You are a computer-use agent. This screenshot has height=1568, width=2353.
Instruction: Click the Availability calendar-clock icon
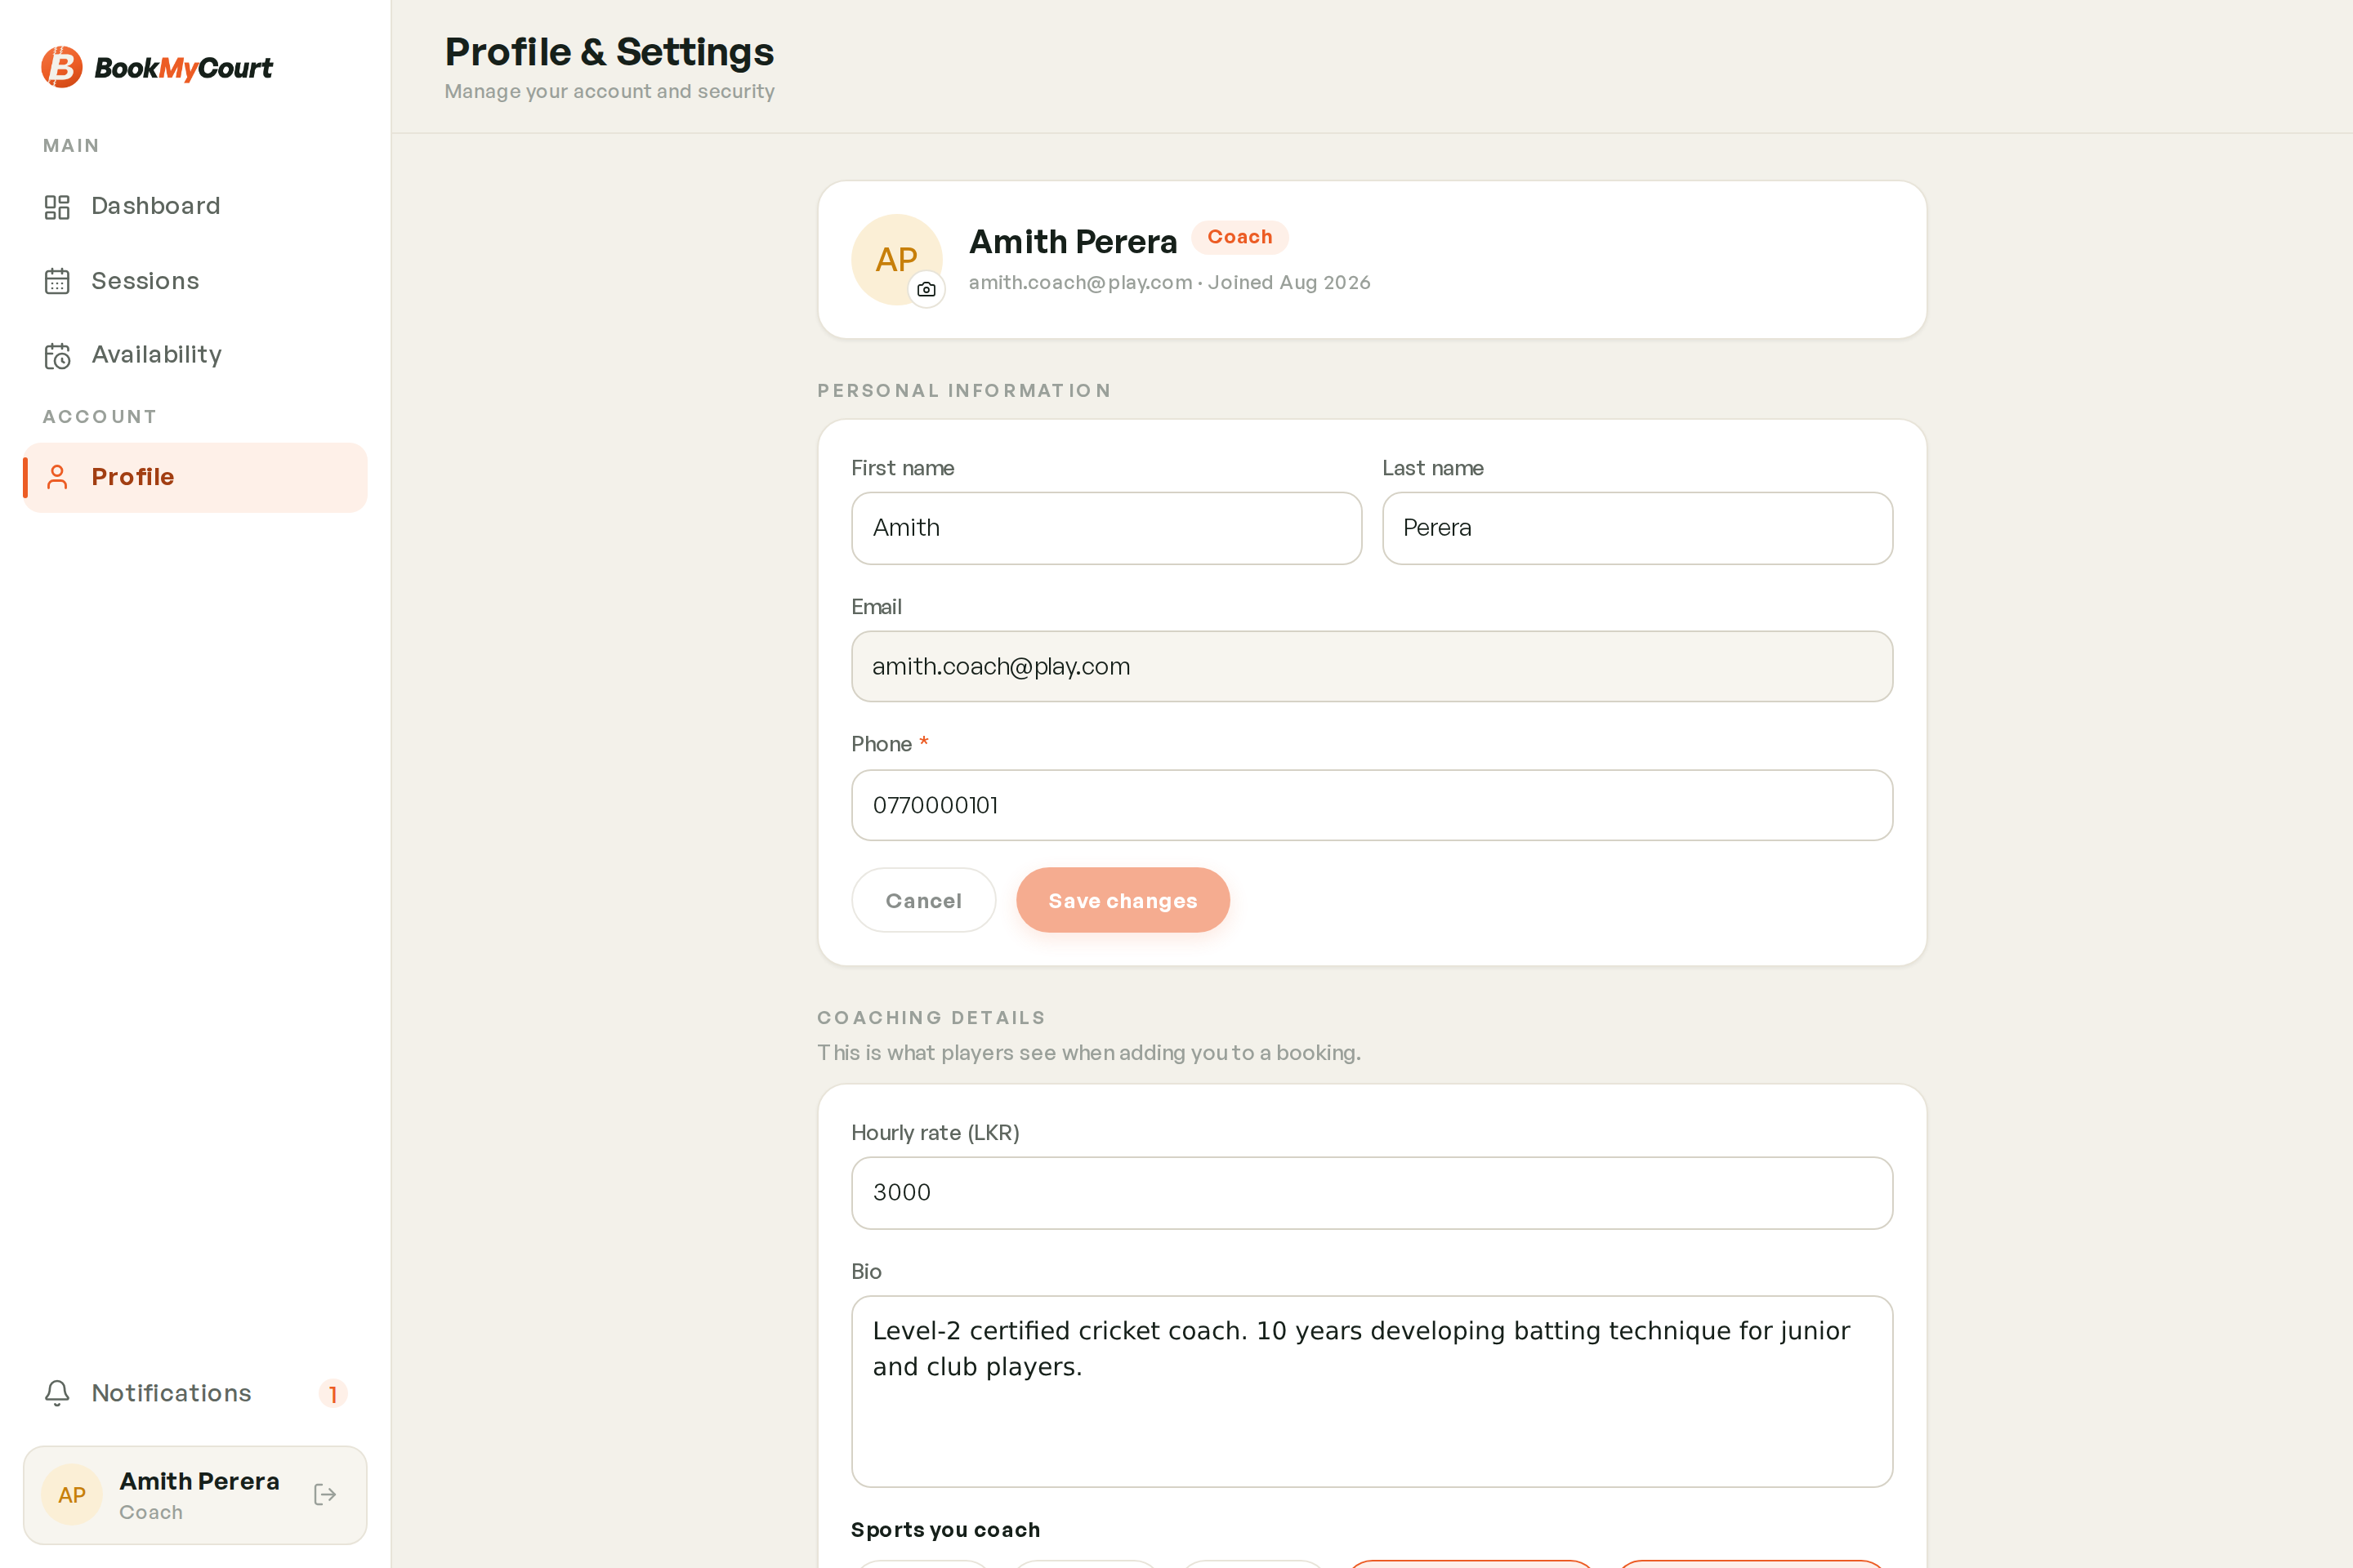(x=57, y=356)
